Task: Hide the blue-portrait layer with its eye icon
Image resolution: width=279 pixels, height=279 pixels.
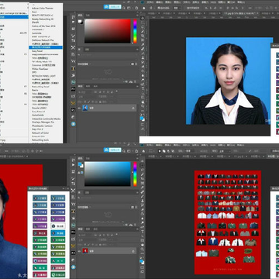Action: pyautogui.click(x=79, y=108)
